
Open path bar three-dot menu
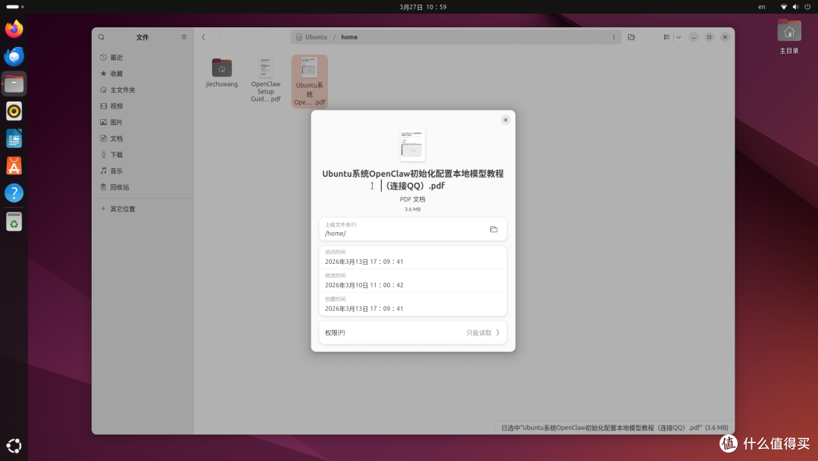pos(613,37)
